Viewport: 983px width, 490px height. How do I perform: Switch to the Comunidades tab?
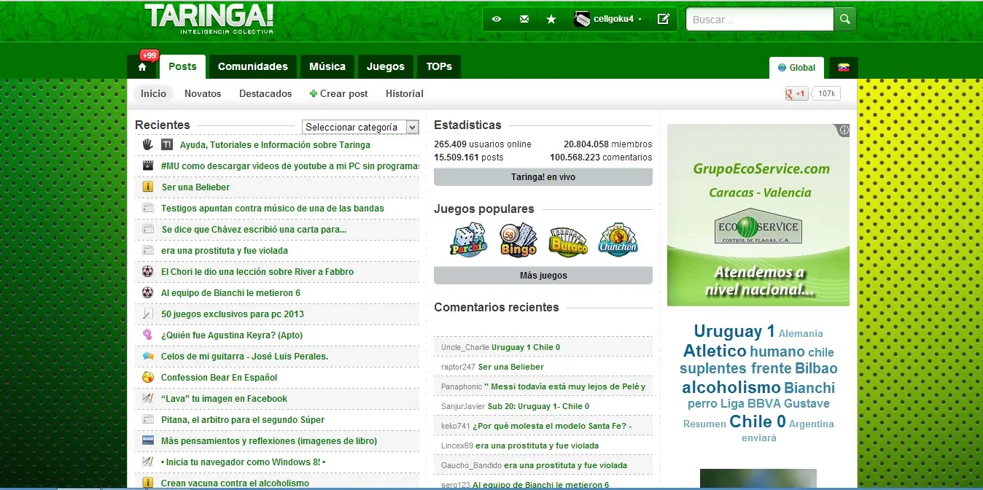[x=253, y=66]
